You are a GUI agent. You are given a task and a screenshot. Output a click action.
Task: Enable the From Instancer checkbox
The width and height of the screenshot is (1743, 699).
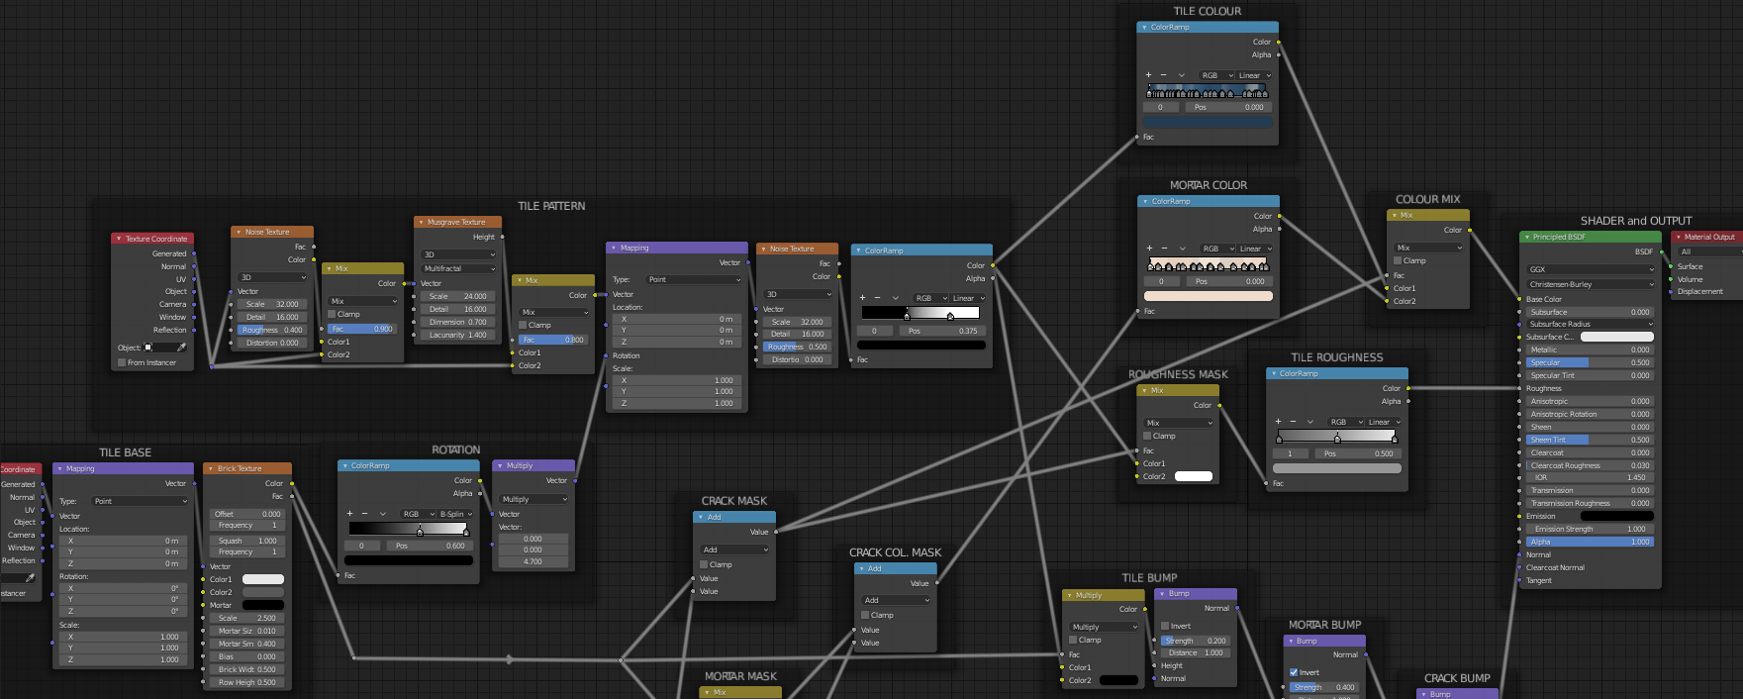coord(122,362)
